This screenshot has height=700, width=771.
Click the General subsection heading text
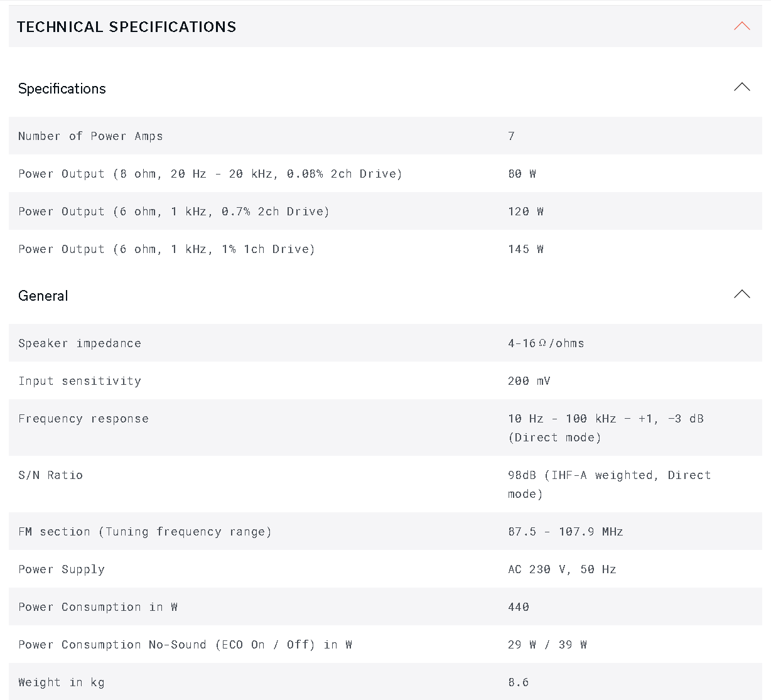43,296
